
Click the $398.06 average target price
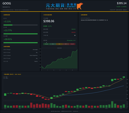click(x=49, y=21)
